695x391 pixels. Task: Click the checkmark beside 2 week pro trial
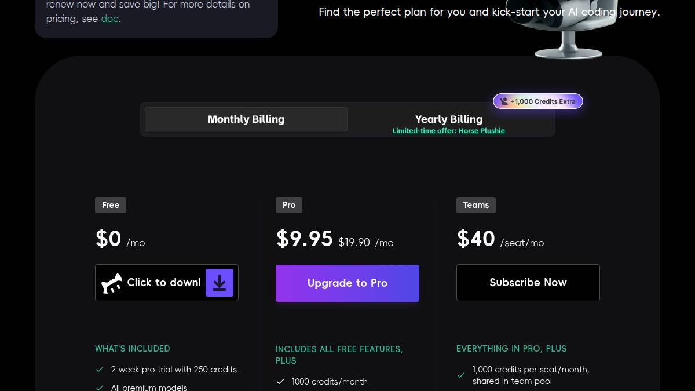click(x=100, y=370)
